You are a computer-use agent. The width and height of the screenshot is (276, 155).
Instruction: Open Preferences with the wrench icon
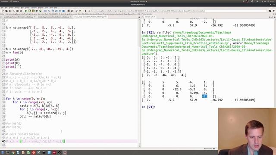point(77,11)
